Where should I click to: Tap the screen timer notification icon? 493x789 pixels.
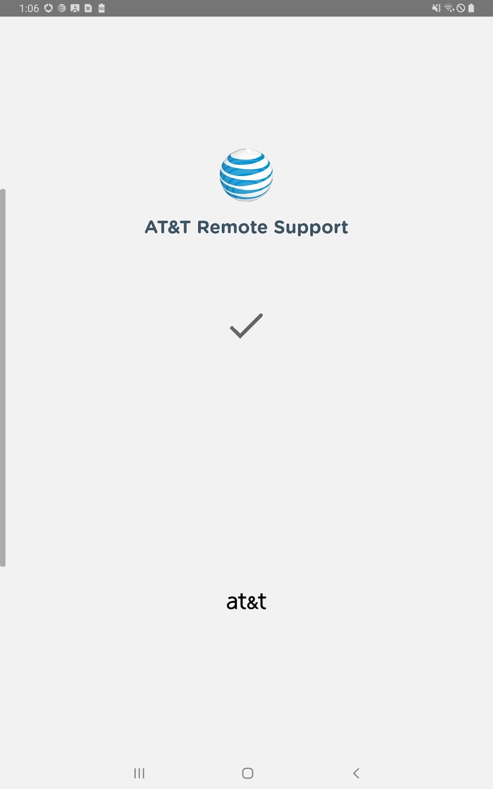[x=75, y=8]
